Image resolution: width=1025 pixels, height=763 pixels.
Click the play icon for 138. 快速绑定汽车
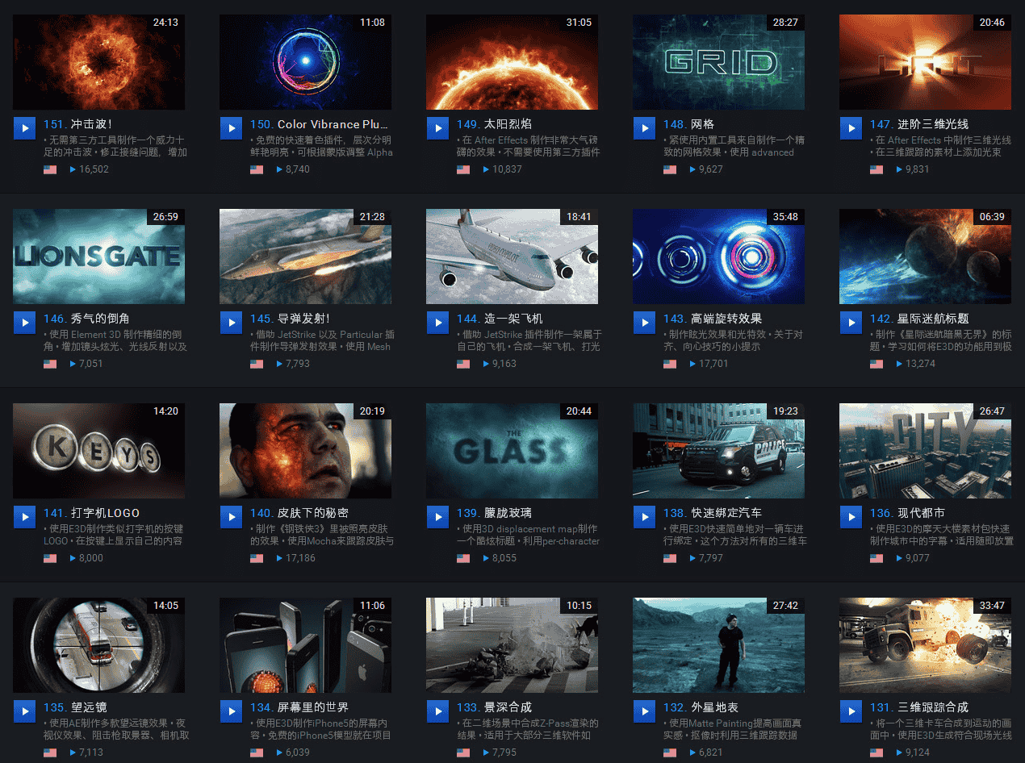(644, 516)
